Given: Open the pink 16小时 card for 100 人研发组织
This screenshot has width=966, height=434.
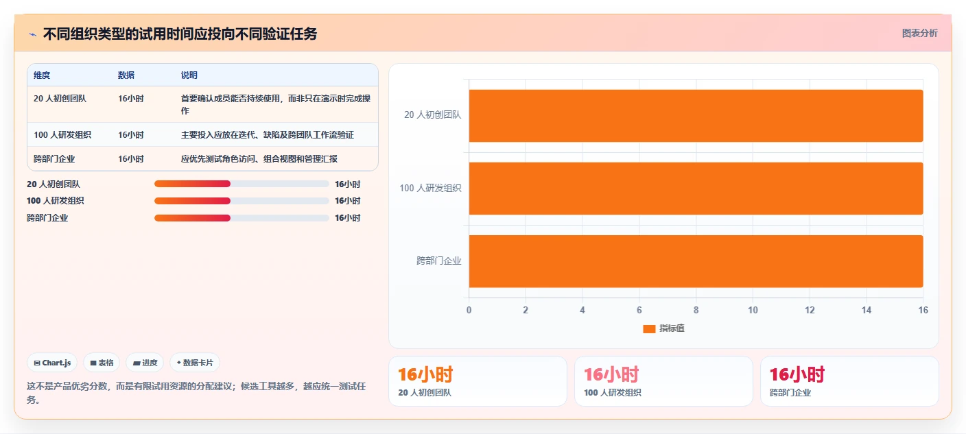Looking at the screenshot, I should click(x=663, y=381).
